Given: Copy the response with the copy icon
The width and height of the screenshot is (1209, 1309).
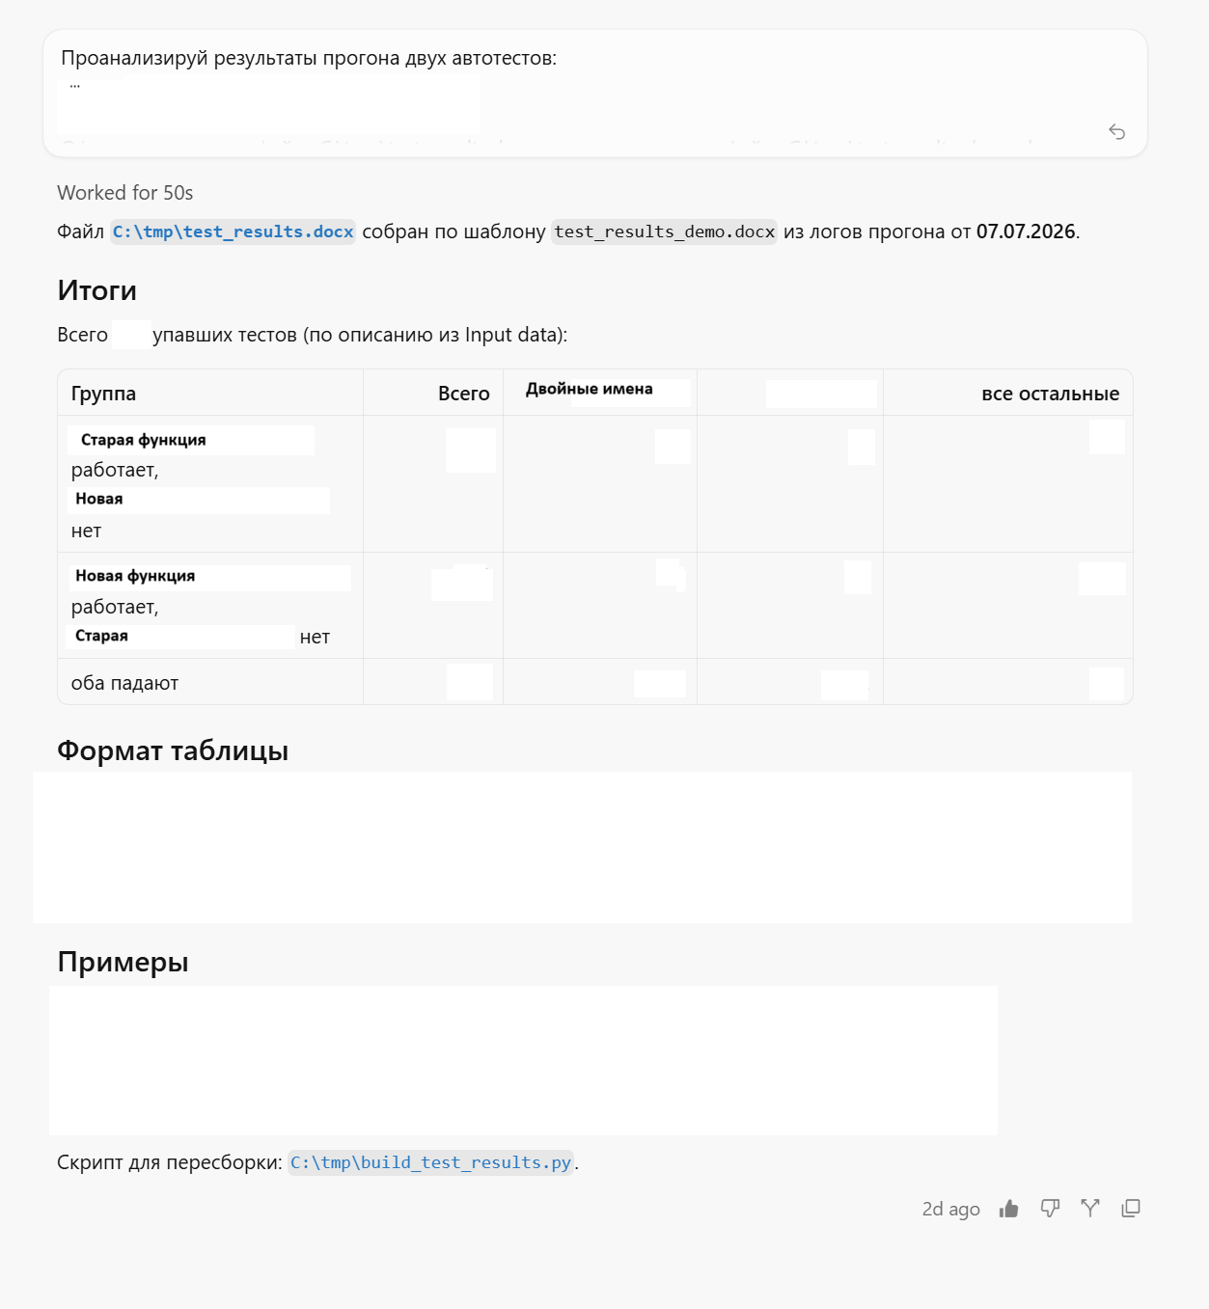Looking at the screenshot, I should [x=1131, y=1208].
